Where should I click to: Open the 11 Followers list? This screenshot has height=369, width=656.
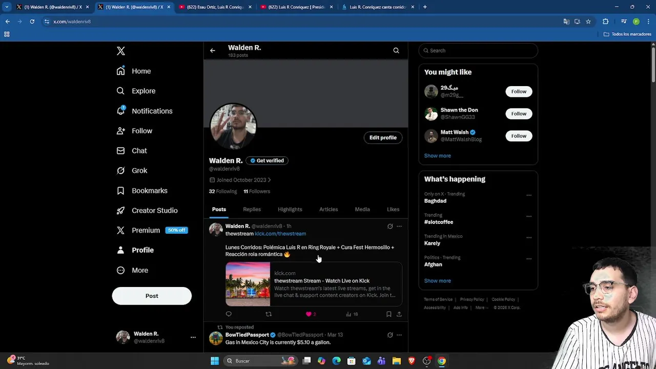point(257,191)
